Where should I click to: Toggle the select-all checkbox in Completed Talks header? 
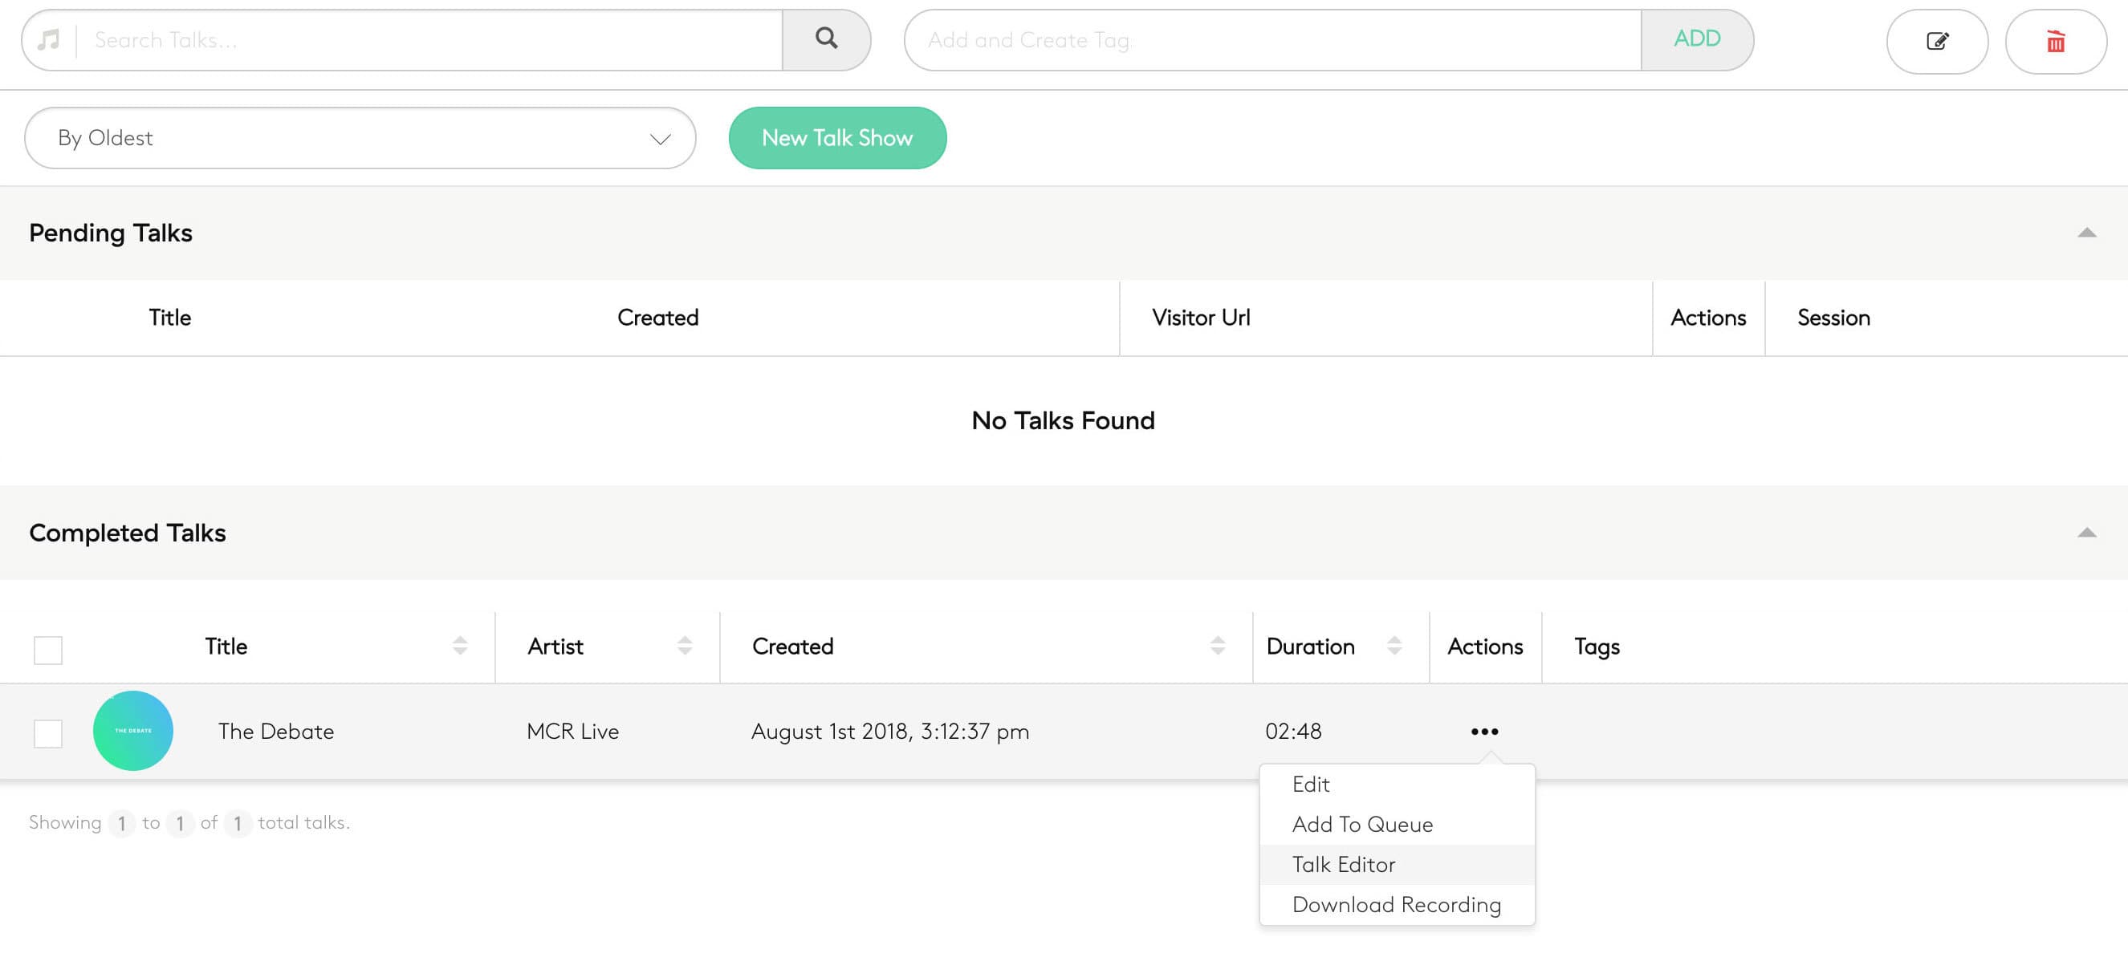[x=48, y=650]
